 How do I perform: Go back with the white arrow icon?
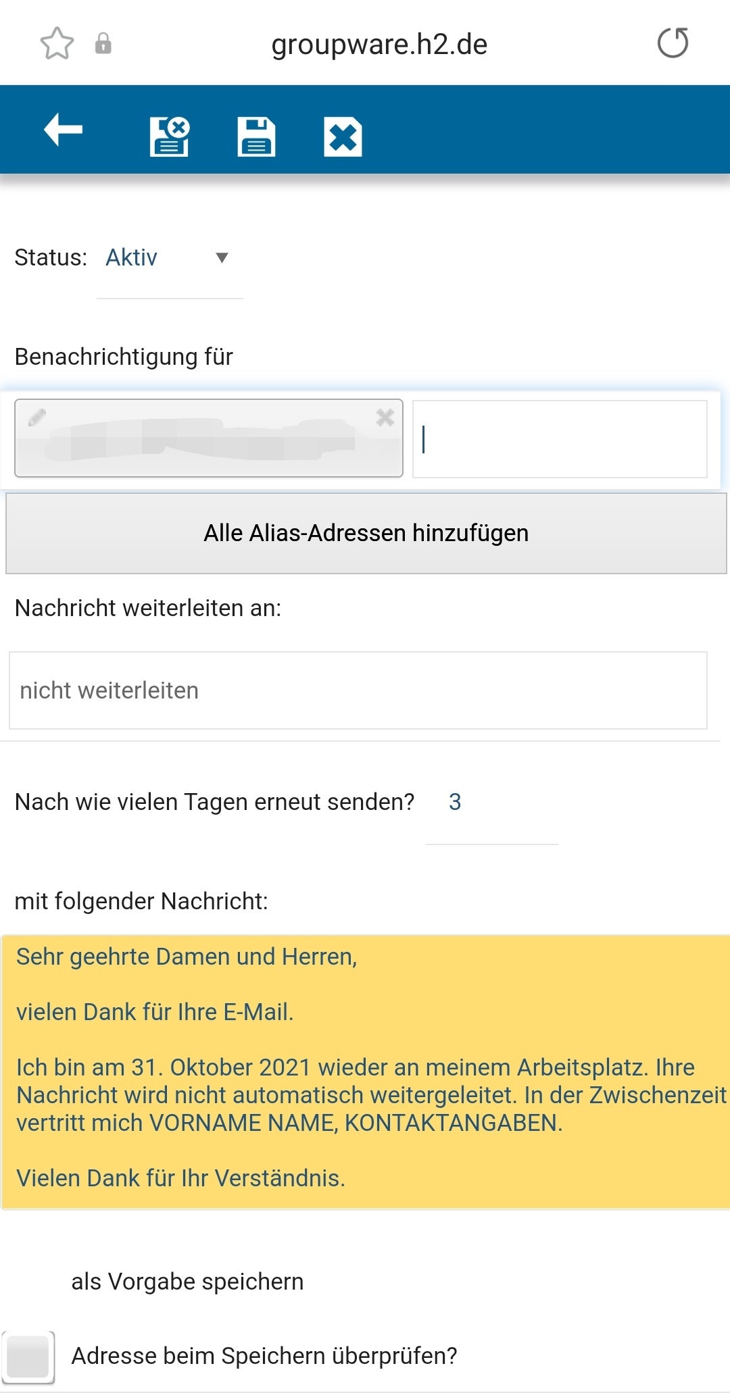point(63,129)
